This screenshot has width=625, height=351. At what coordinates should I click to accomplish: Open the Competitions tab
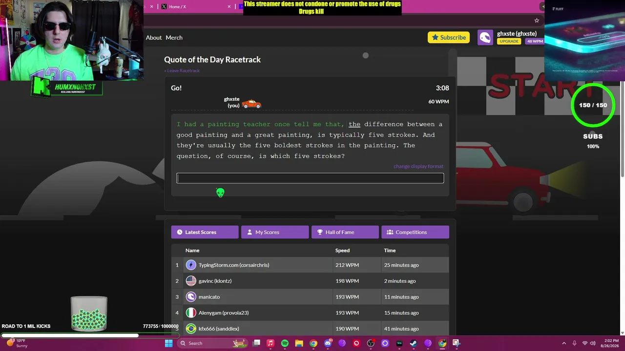(415, 232)
